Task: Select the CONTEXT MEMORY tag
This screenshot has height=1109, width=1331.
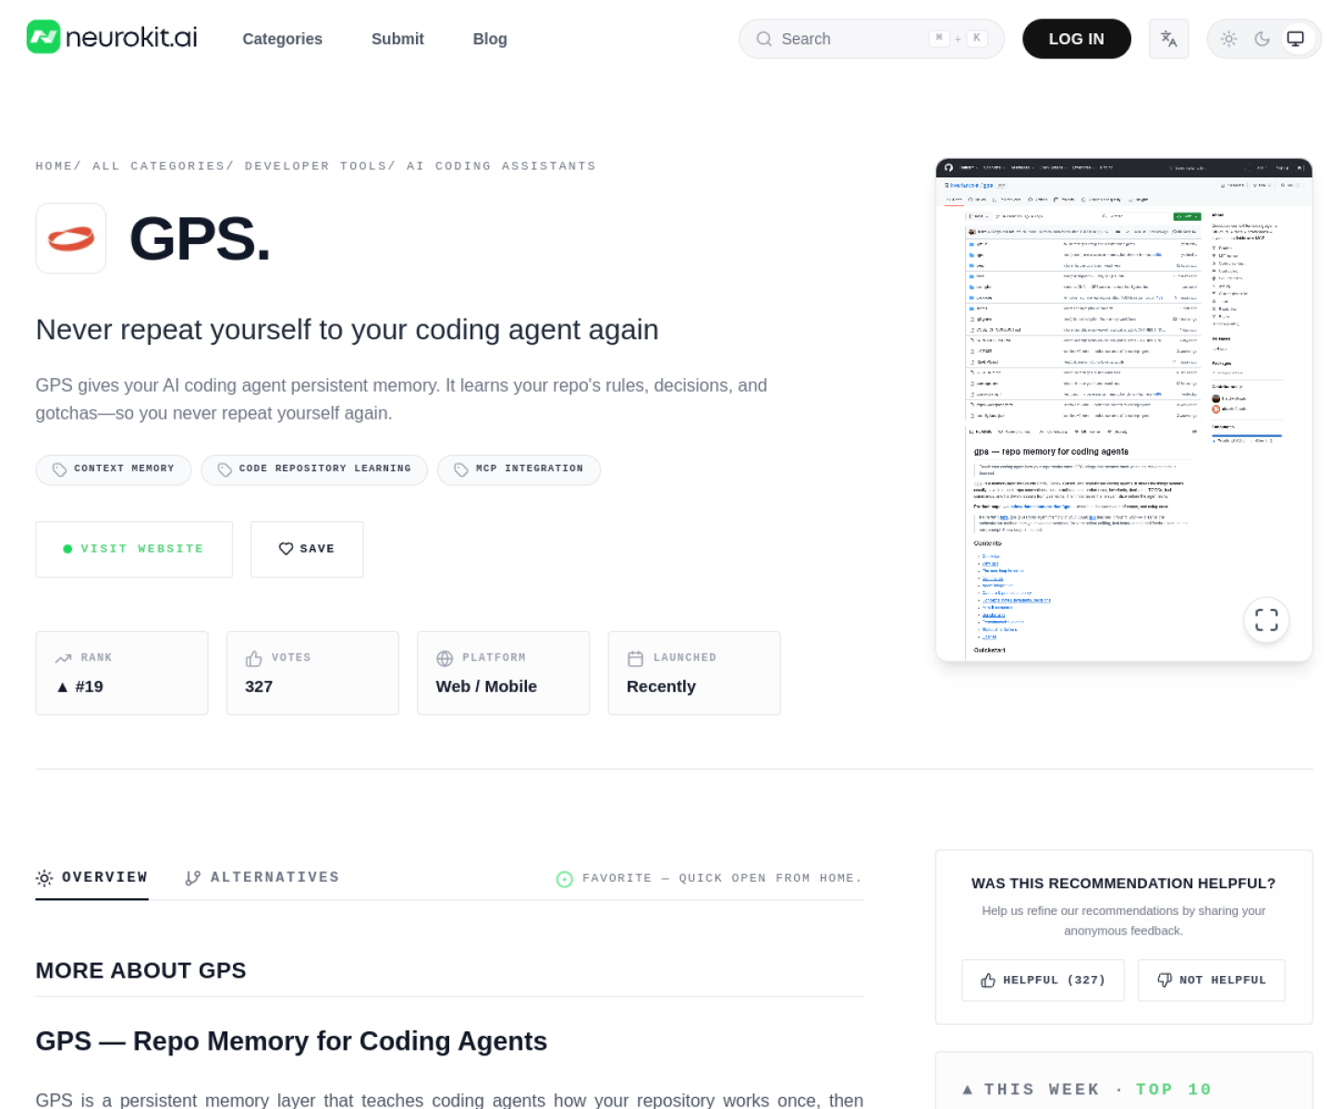Action: [114, 469]
